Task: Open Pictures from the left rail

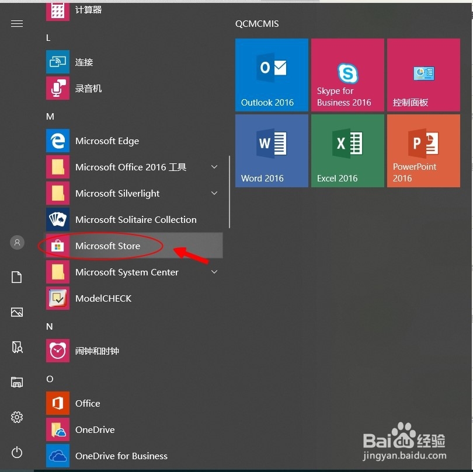Action: point(17,312)
